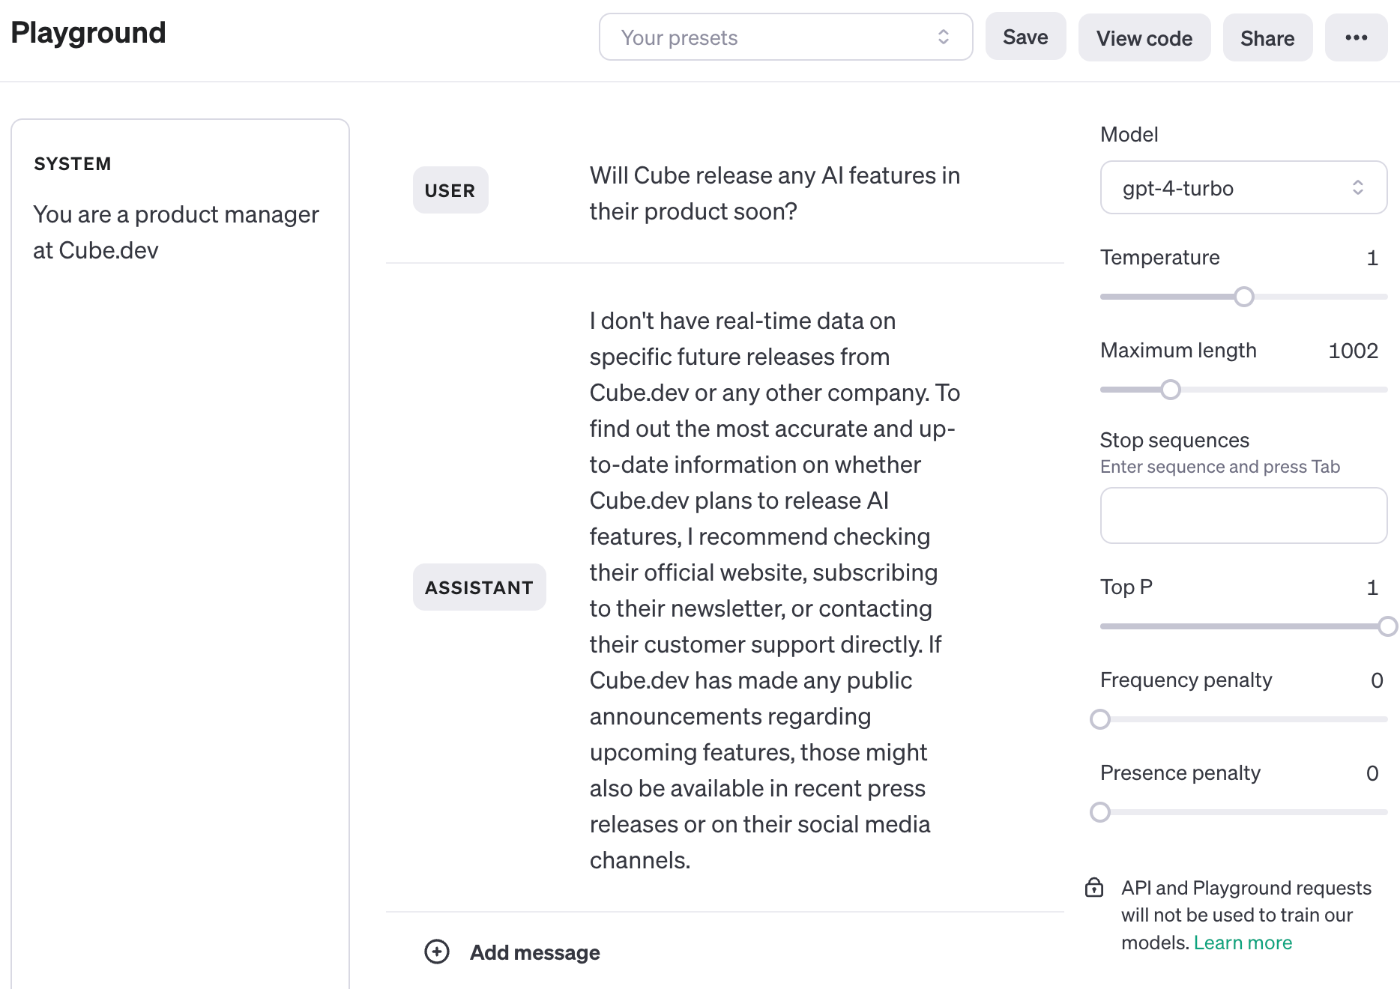
Task: Click the Save button
Action: click(x=1025, y=37)
